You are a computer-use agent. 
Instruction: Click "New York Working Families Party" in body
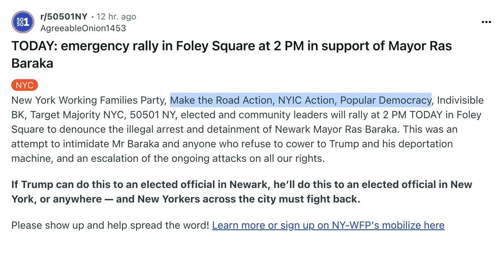(89, 100)
